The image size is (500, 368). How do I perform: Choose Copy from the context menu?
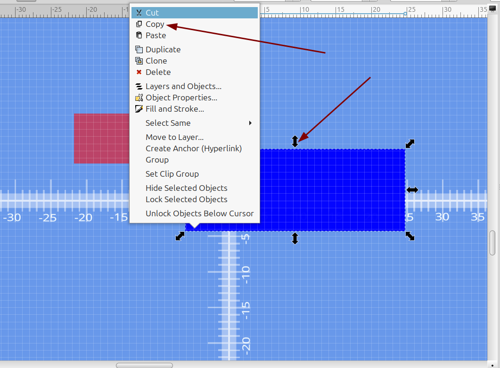(x=155, y=24)
